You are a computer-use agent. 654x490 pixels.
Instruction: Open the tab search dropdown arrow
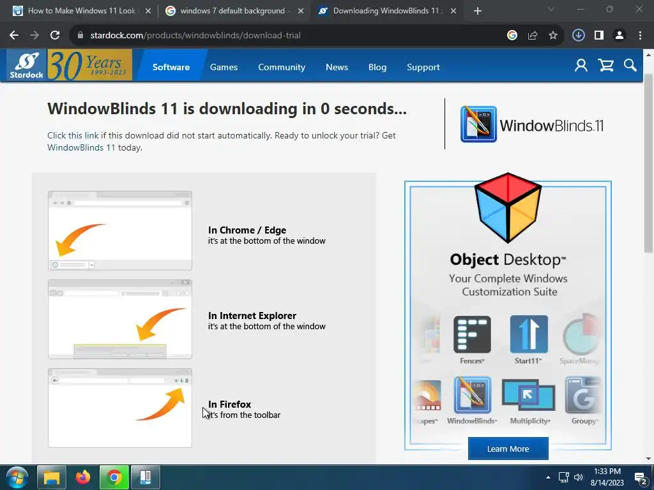[551, 9]
